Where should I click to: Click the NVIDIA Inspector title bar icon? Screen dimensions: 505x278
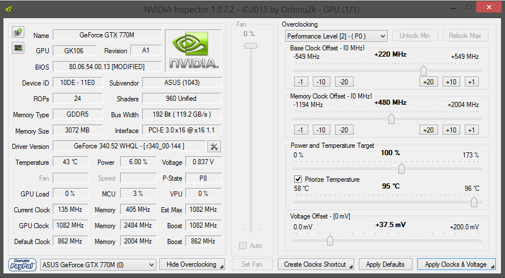click(x=9, y=9)
